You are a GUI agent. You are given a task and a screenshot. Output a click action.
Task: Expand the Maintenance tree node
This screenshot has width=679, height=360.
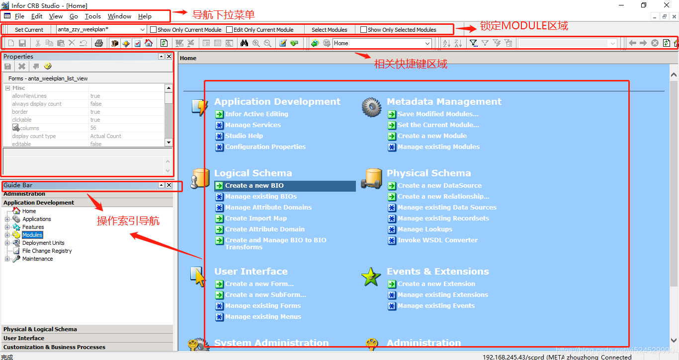point(7,259)
